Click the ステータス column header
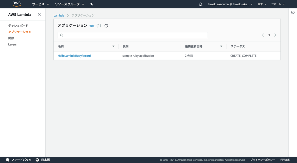The width and height of the screenshot is (297, 163). click(238, 46)
